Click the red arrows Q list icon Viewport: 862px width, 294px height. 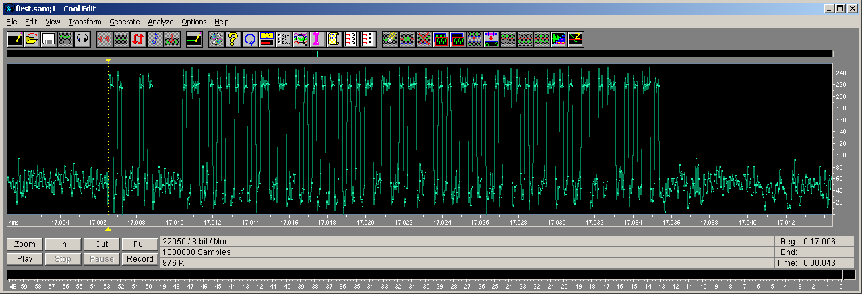[x=351, y=39]
